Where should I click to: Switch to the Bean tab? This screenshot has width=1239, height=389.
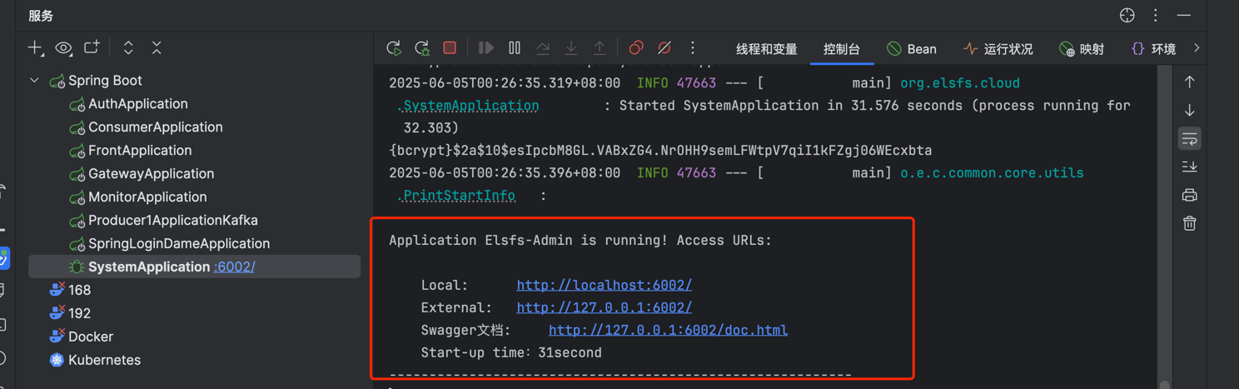(x=912, y=49)
